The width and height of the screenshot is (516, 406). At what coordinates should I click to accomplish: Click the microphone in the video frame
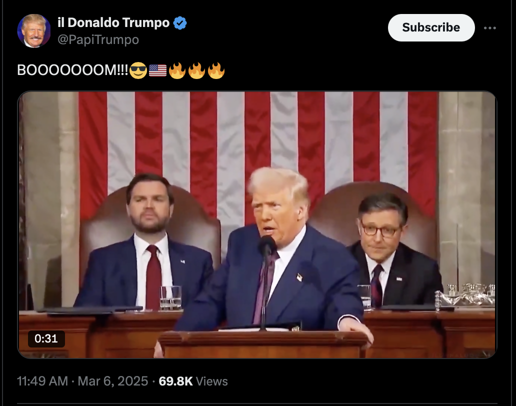[x=266, y=247]
